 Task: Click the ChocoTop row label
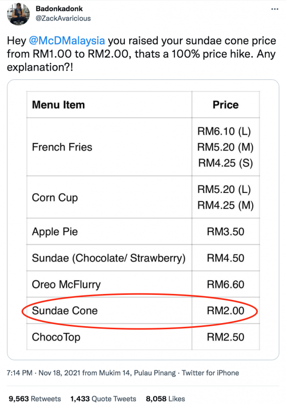pyautogui.click(x=56, y=337)
